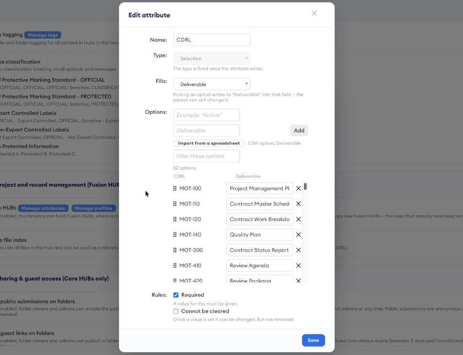
Task: Click the MGT-110 option label
Action: click(x=189, y=204)
